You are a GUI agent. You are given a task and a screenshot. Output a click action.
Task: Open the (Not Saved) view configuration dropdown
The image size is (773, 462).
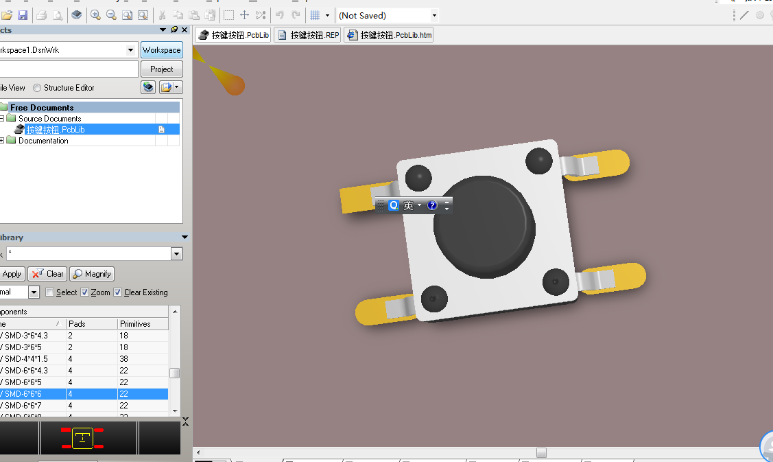(x=433, y=15)
